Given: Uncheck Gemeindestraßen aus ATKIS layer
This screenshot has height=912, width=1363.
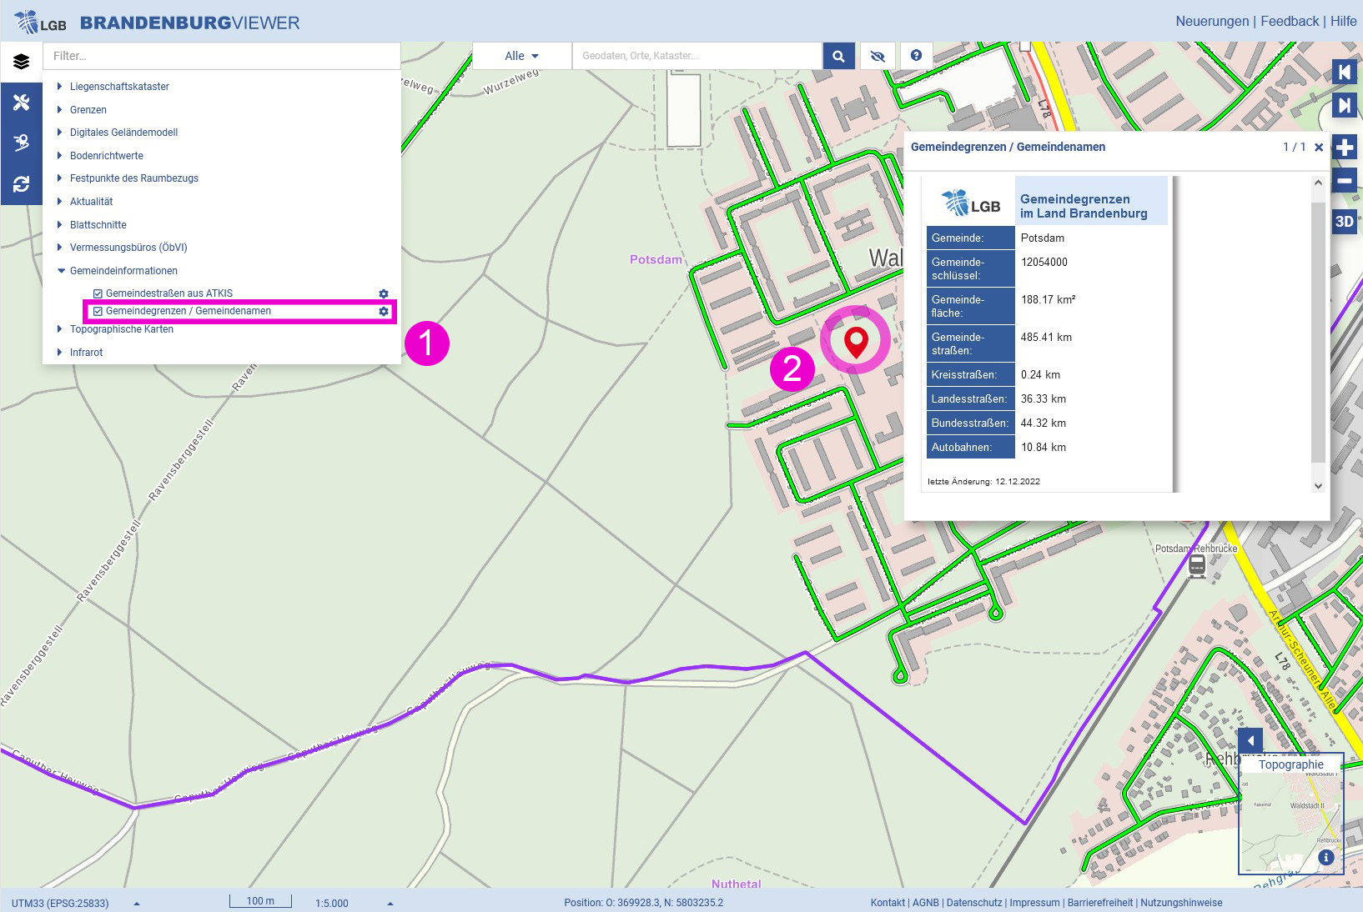Looking at the screenshot, I should [98, 293].
